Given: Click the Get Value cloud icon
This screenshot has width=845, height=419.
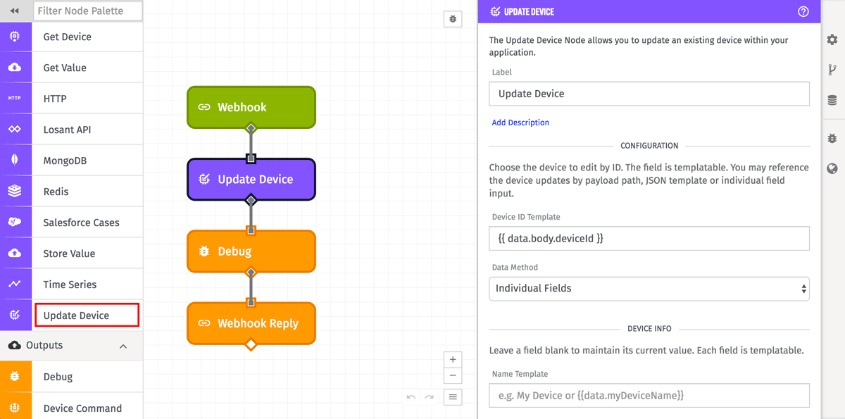Looking at the screenshot, I should coord(15,68).
